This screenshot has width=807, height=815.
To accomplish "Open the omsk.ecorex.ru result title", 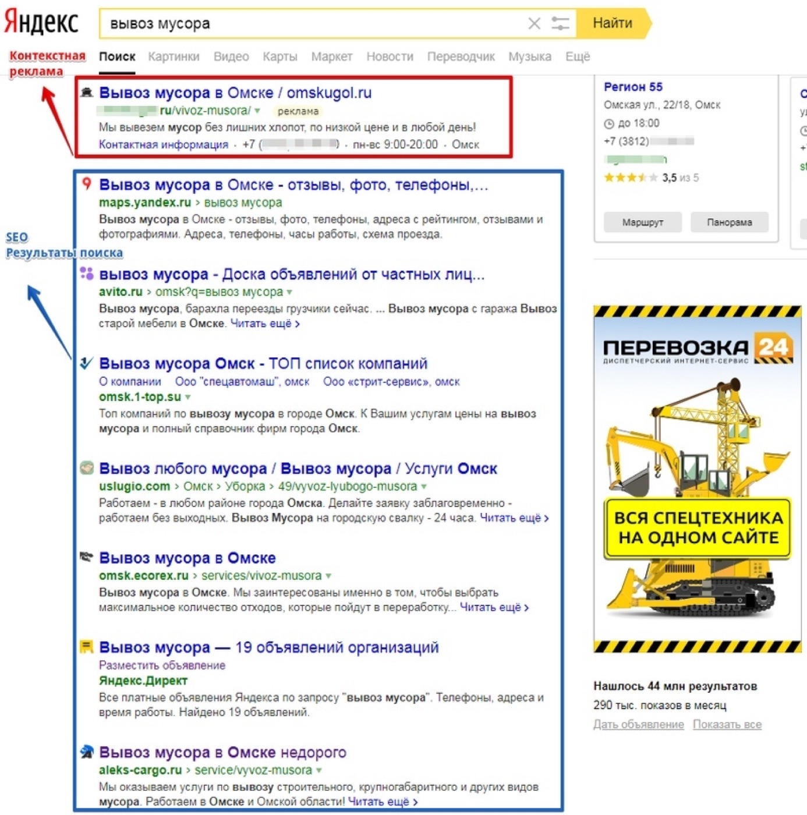I will click(x=187, y=558).
